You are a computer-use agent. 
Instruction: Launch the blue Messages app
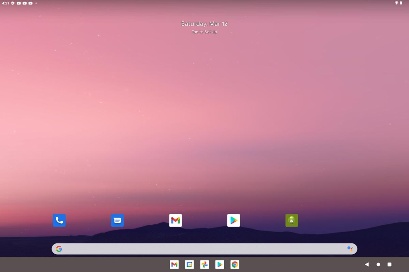click(117, 220)
